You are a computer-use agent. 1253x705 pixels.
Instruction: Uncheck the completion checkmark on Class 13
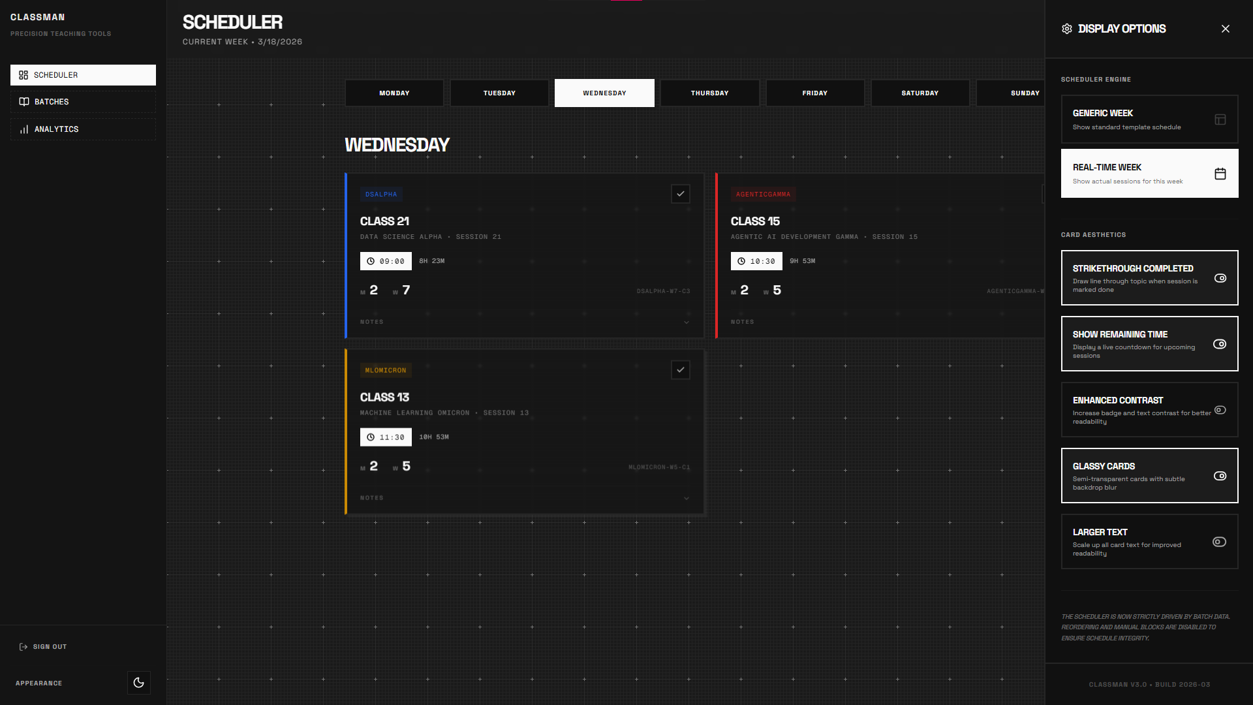click(680, 369)
